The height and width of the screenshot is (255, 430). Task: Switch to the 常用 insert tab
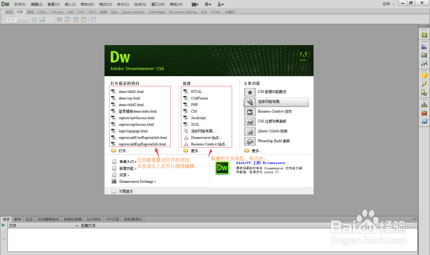(x=9, y=12)
